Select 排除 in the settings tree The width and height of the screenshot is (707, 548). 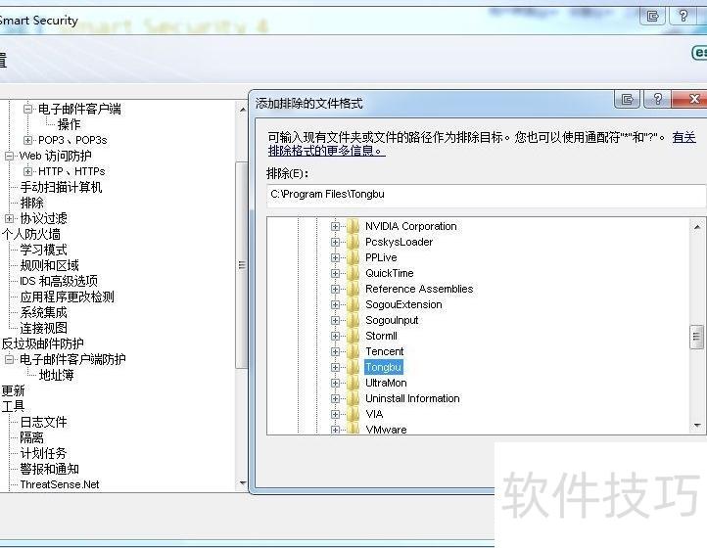pos(32,203)
